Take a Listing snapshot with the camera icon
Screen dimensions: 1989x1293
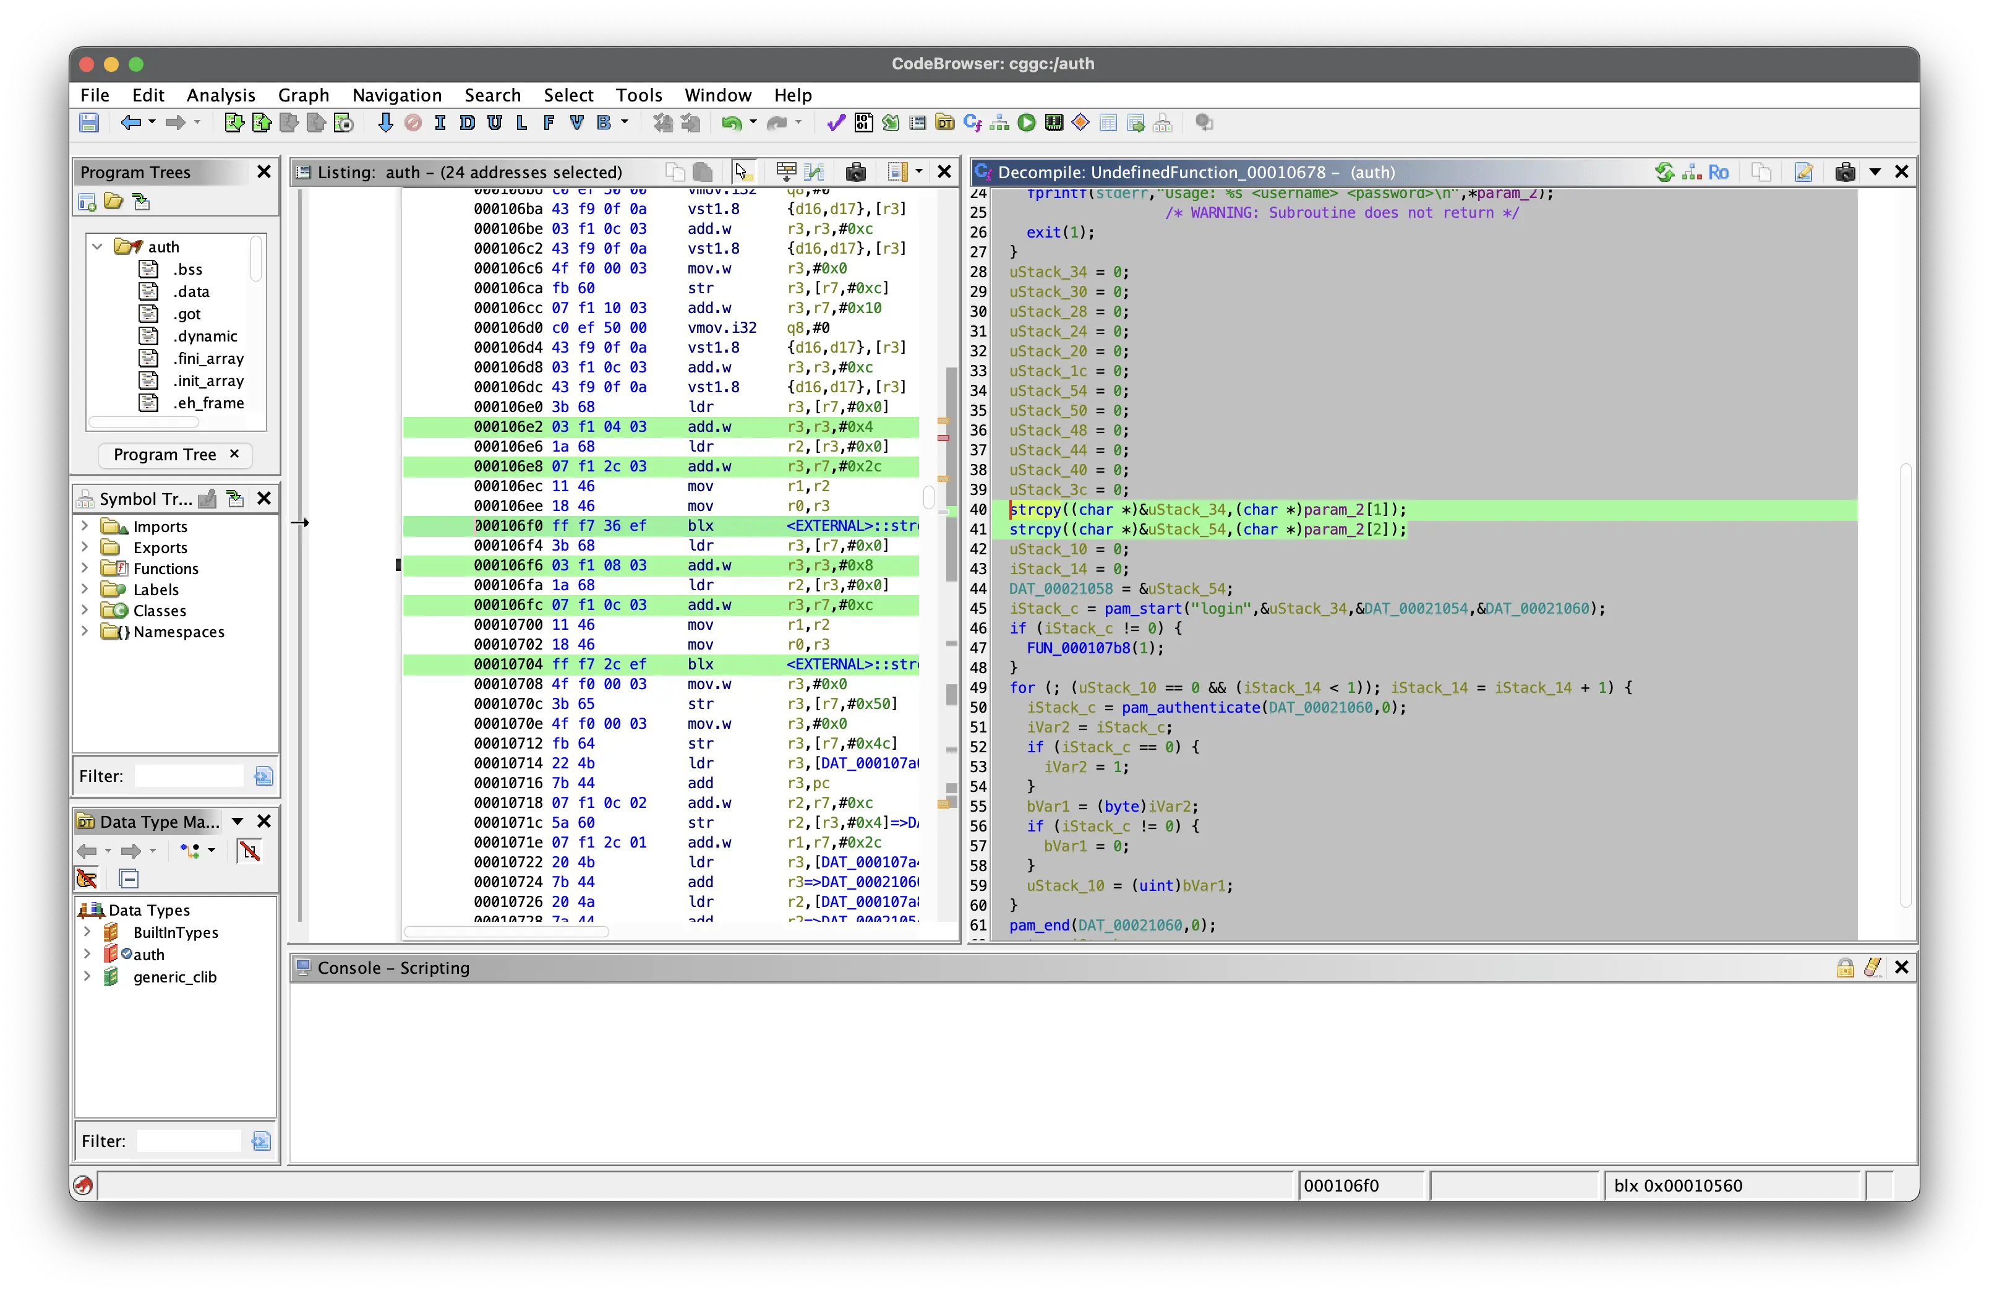point(855,171)
